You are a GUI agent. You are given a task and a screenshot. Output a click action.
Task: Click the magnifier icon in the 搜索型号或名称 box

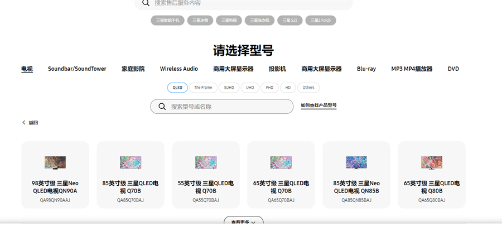(162, 107)
